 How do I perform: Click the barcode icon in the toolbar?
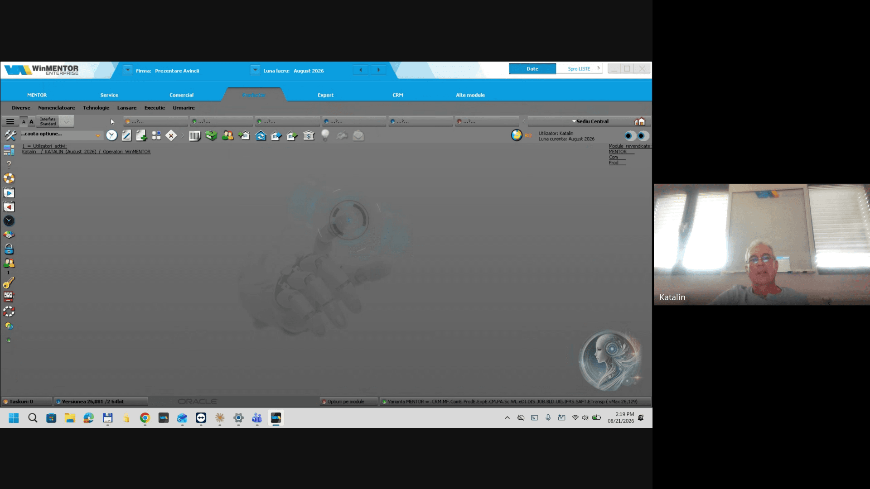tap(195, 136)
